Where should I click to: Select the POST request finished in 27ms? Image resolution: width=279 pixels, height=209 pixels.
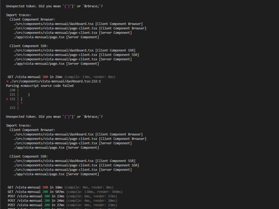click(x=62, y=205)
